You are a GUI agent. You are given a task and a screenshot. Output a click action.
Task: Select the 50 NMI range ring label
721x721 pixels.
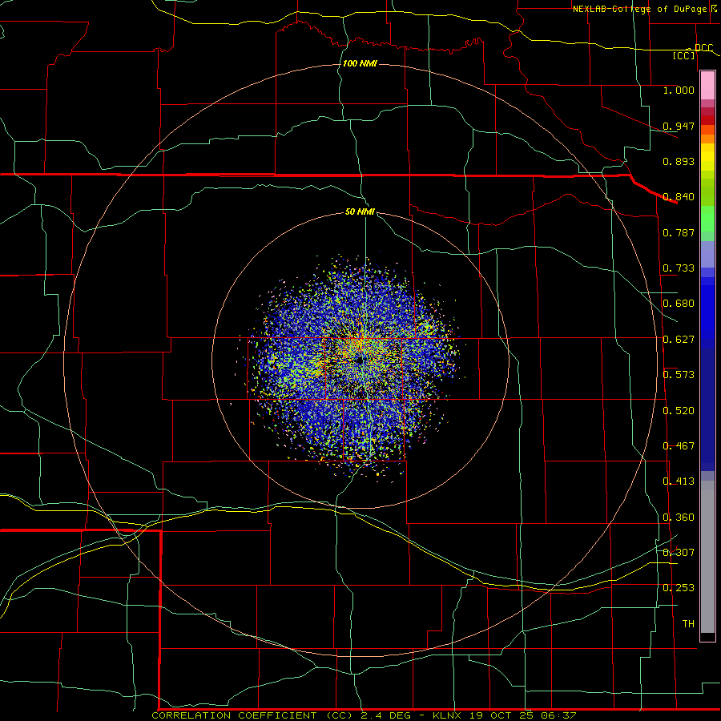(360, 212)
